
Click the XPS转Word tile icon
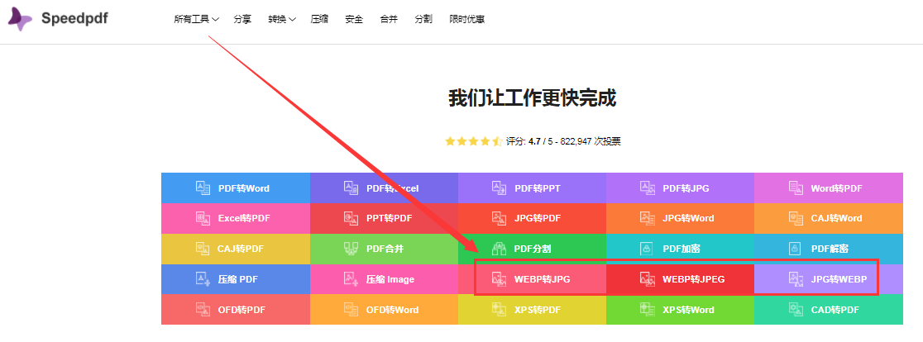[x=648, y=309]
